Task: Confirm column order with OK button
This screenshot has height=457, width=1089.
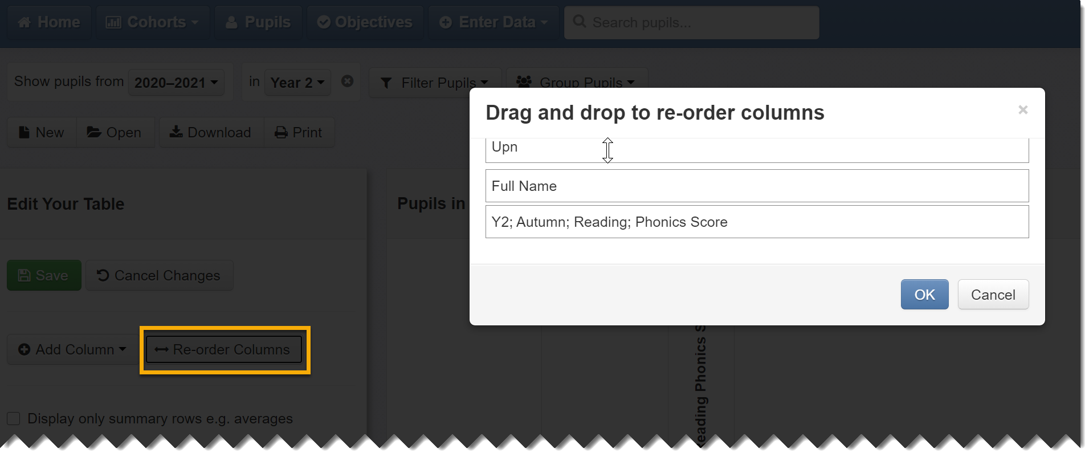Action: click(x=924, y=295)
